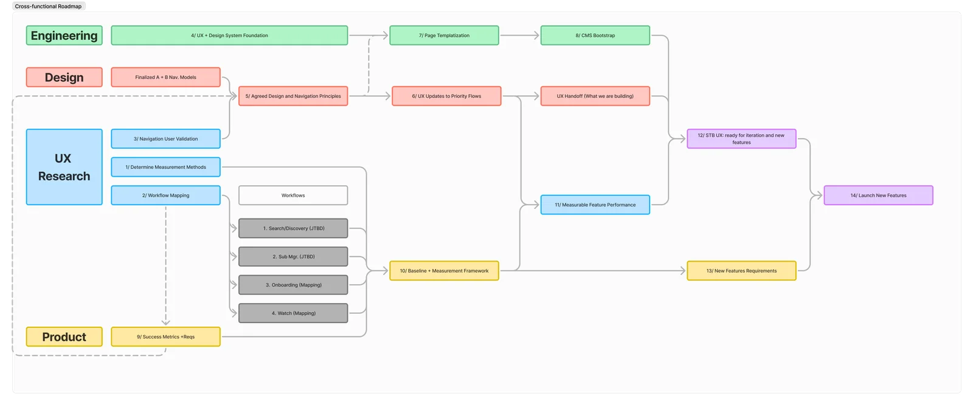Screen dimensions: 973x405
Task: Select '3. Onboarding (Mapping)' gray node
Action: [x=293, y=285]
